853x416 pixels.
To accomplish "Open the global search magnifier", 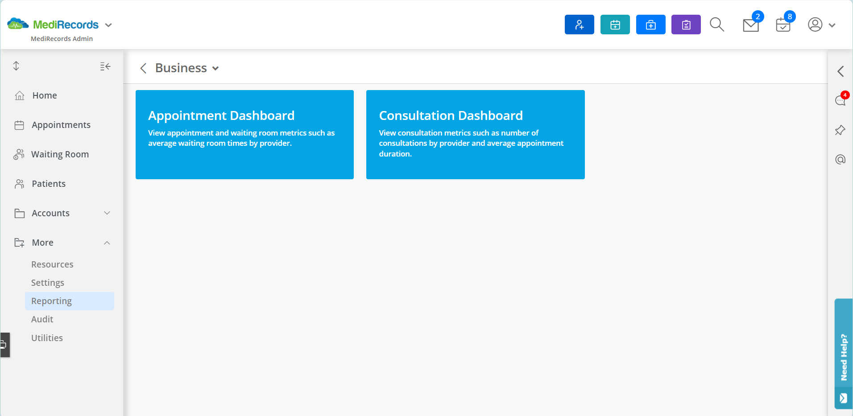I will point(717,25).
